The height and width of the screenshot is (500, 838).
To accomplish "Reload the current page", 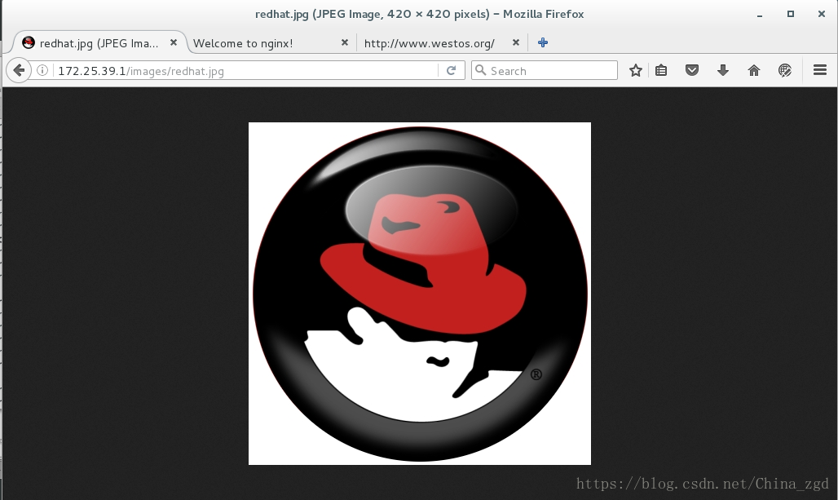I will (x=451, y=71).
